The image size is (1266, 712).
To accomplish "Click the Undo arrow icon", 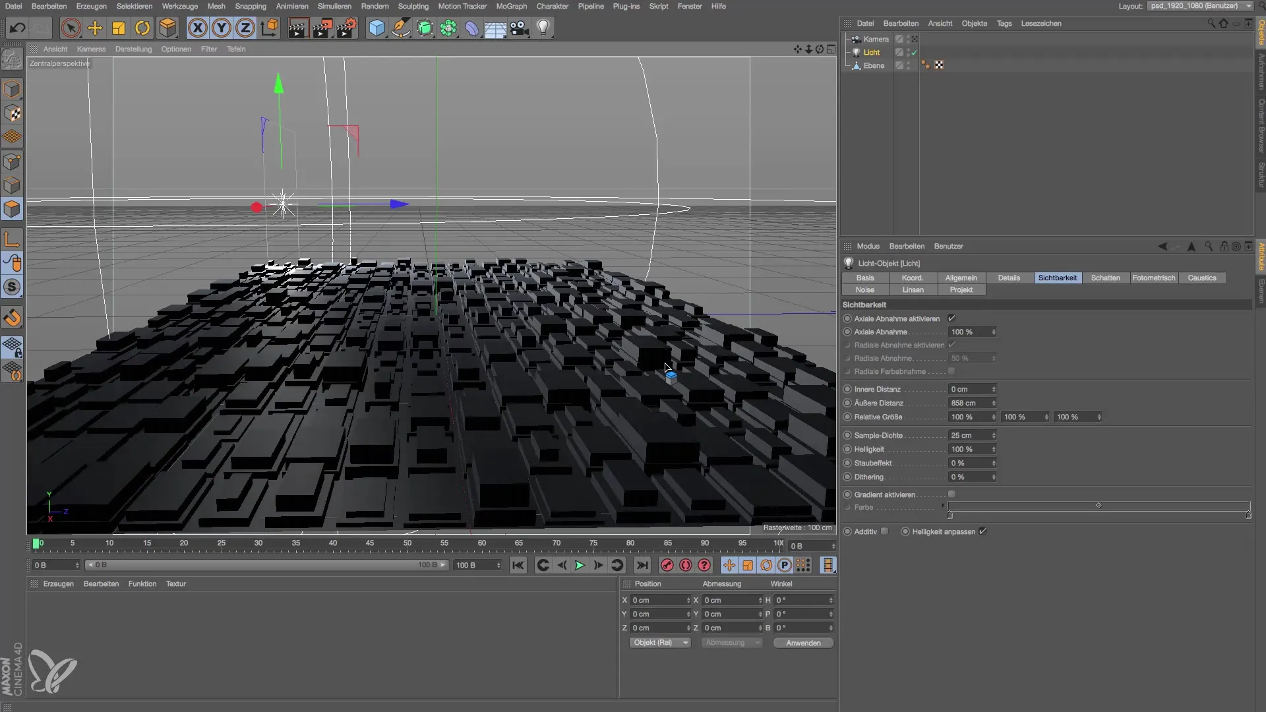I will [18, 28].
